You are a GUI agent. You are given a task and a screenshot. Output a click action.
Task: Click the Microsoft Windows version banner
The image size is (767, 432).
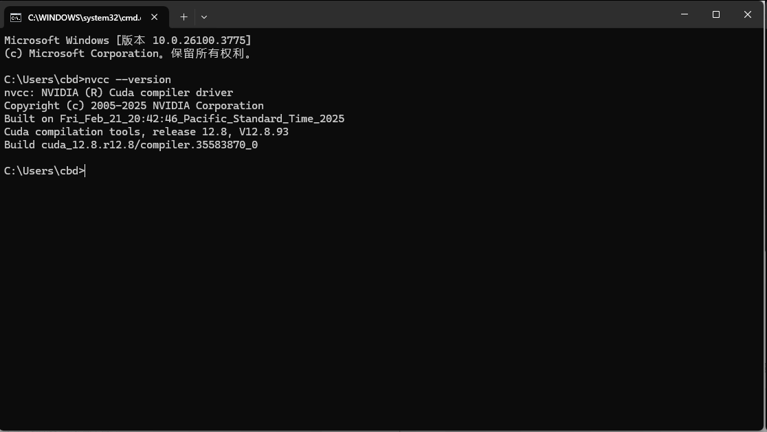coord(127,40)
